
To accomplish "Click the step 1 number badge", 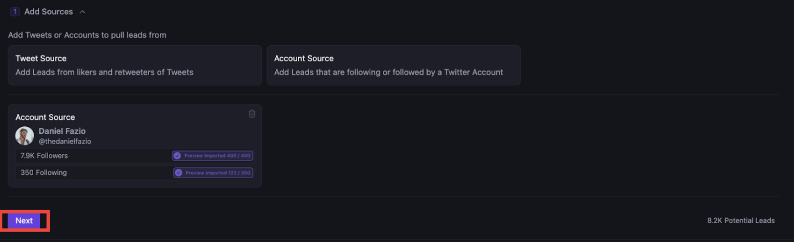I will (x=15, y=11).
